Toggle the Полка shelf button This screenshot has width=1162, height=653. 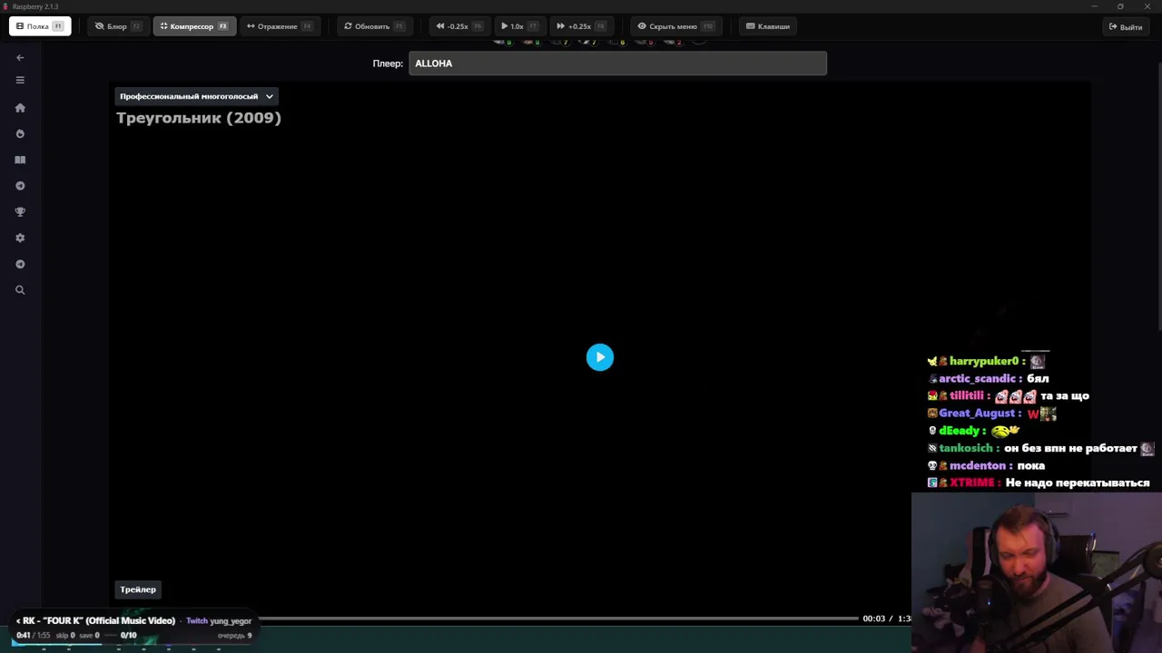click(x=40, y=26)
